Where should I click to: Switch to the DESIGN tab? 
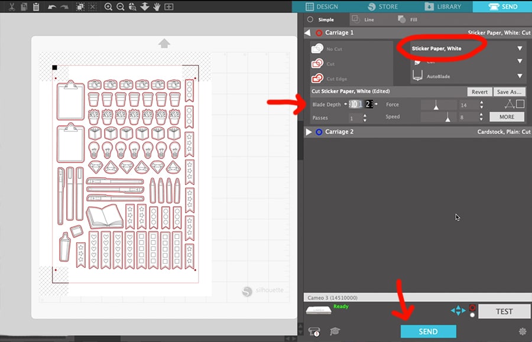[323, 6]
